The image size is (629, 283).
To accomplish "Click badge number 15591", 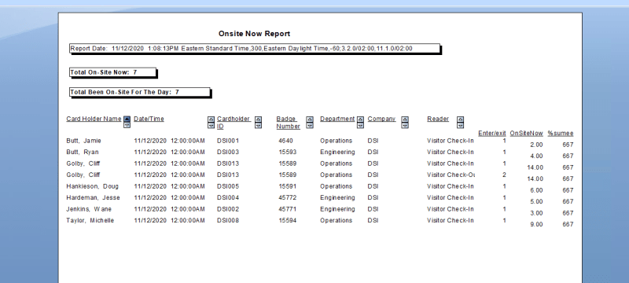I will pos(288,186).
